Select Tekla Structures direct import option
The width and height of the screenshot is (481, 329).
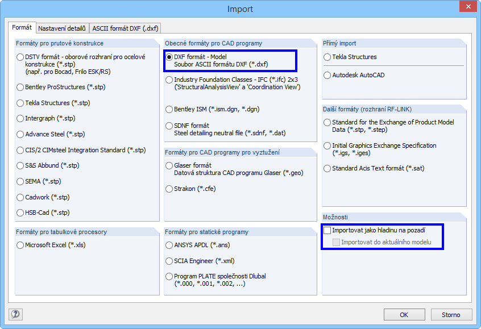327,57
